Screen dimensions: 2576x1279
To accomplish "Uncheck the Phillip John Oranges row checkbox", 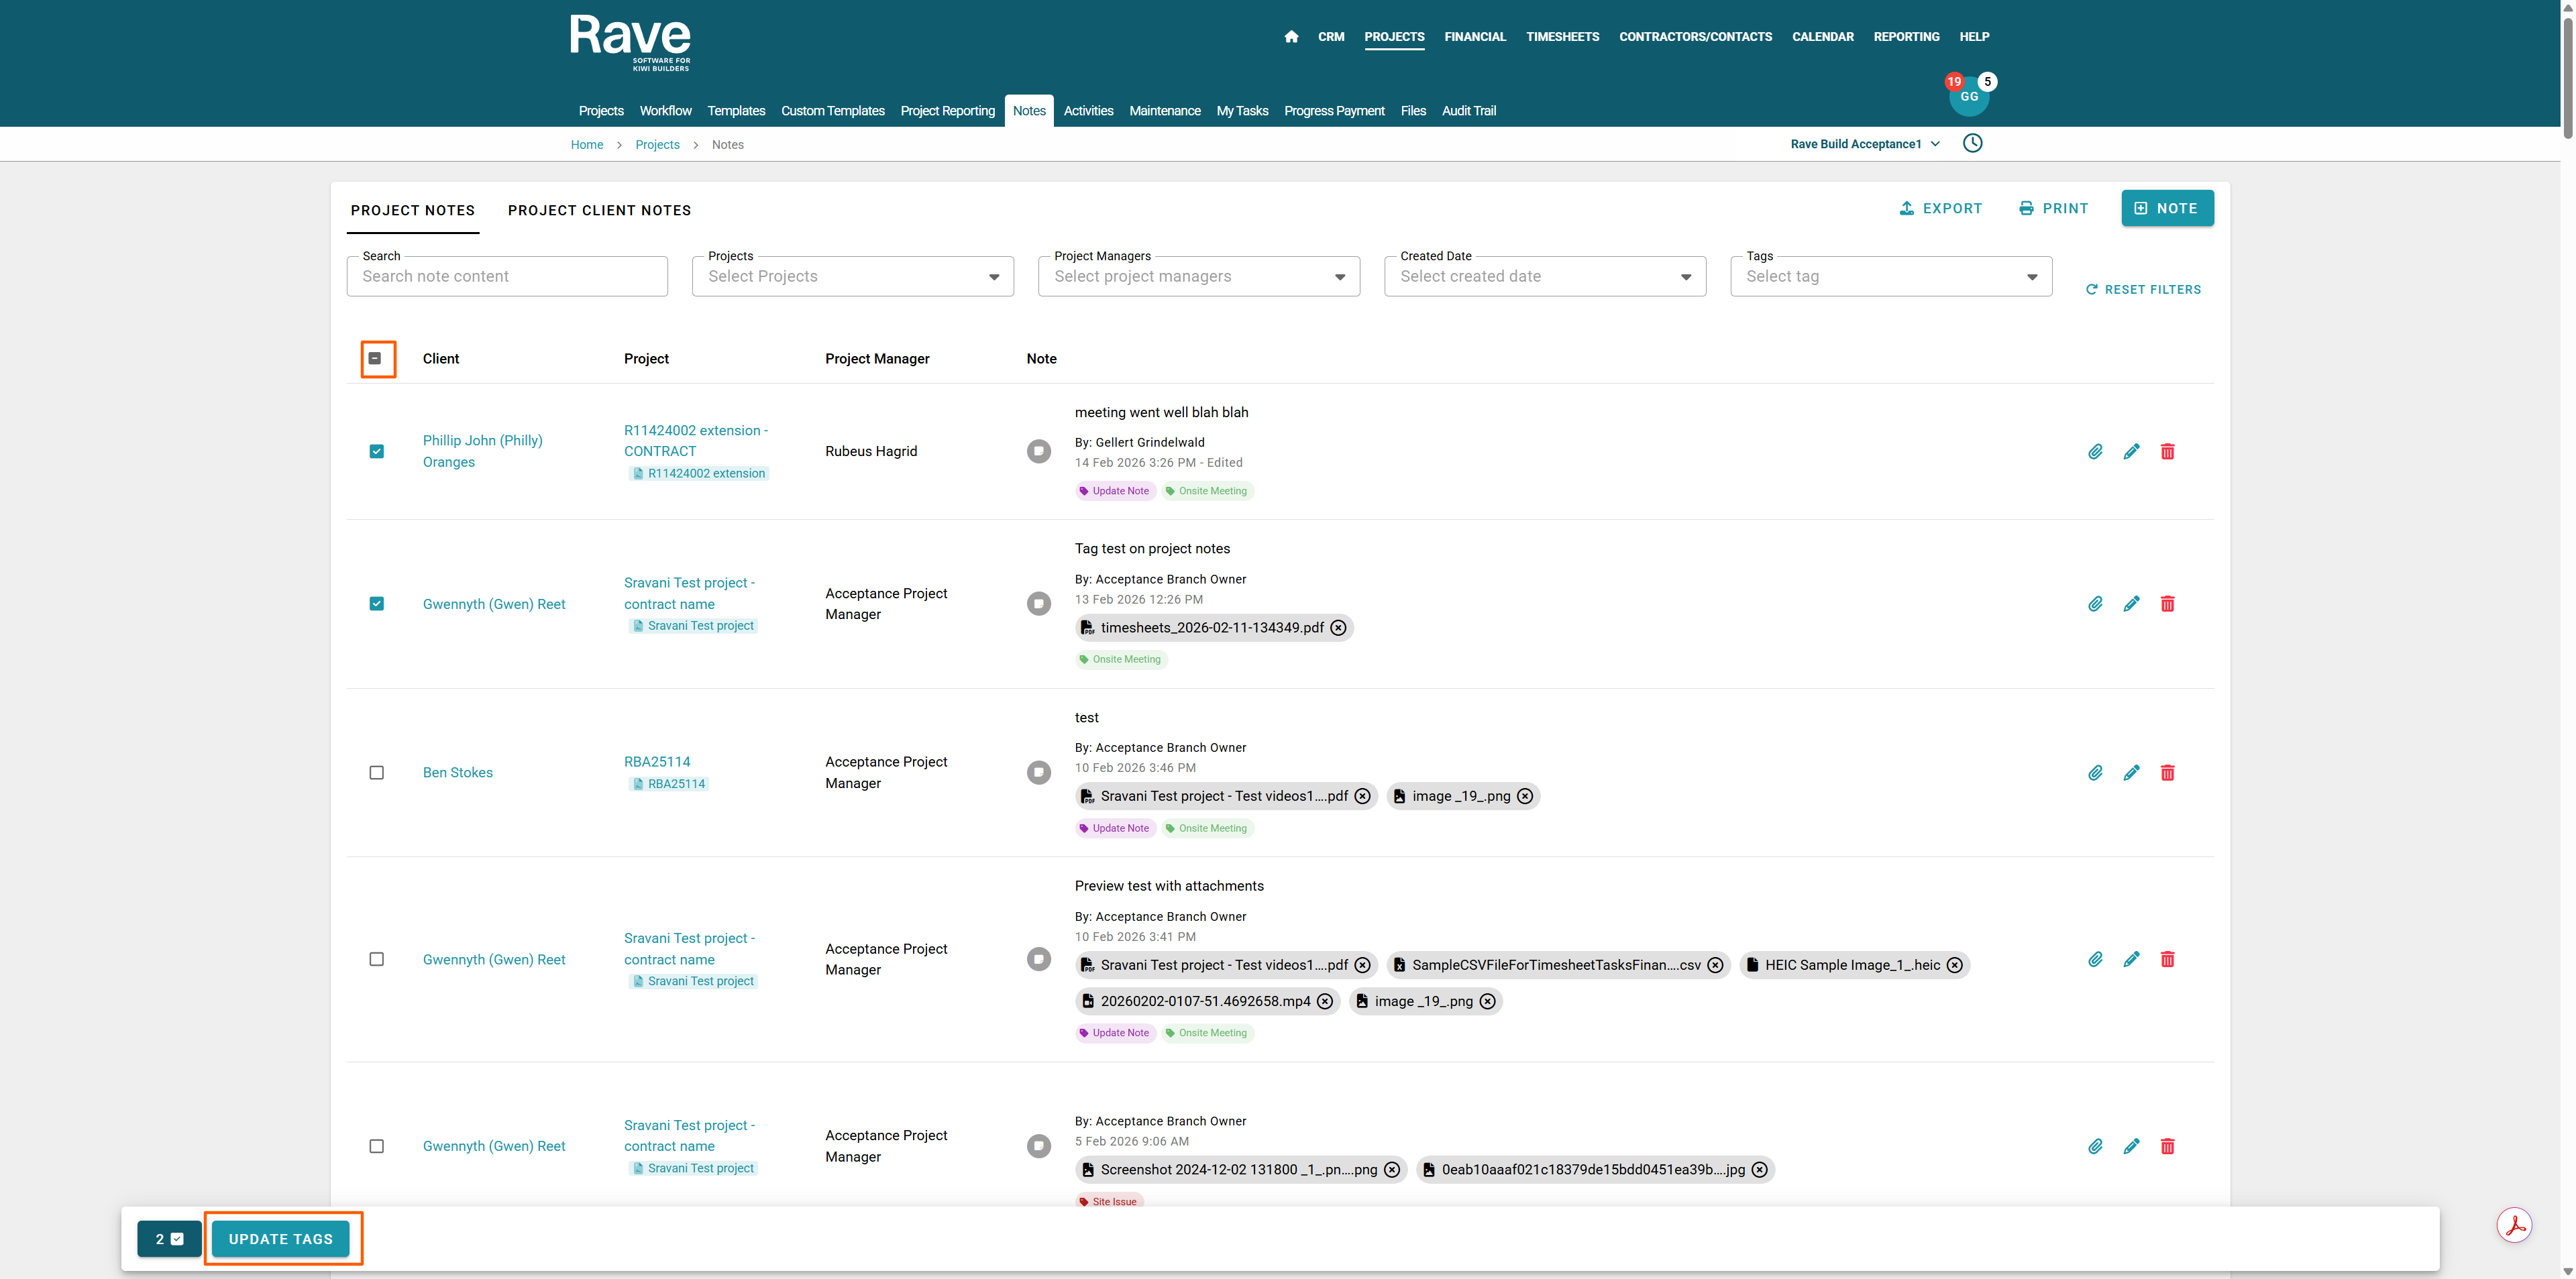I will click(x=376, y=451).
